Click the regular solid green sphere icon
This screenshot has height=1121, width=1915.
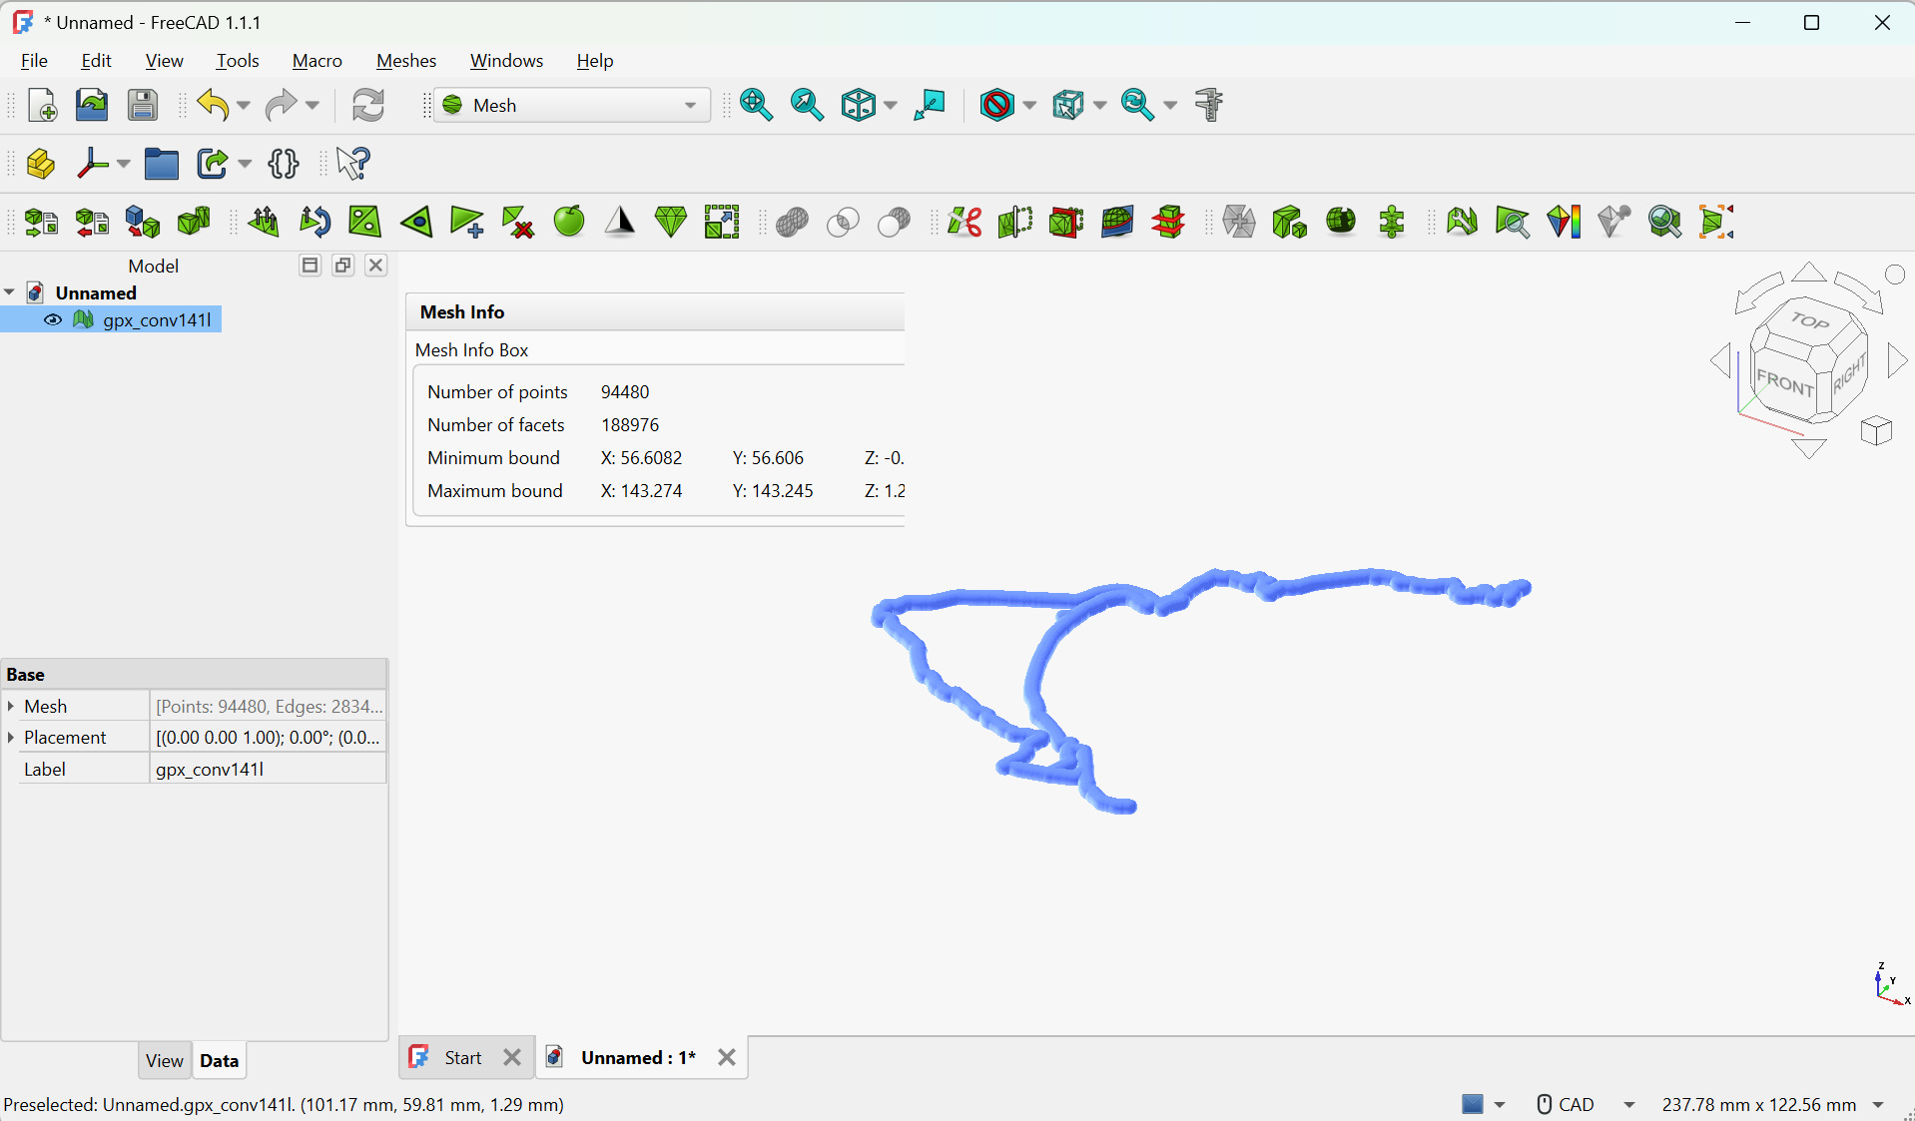tap(569, 222)
